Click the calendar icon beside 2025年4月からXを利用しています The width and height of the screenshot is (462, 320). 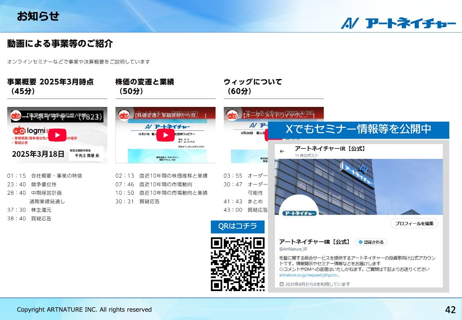[282, 284]
